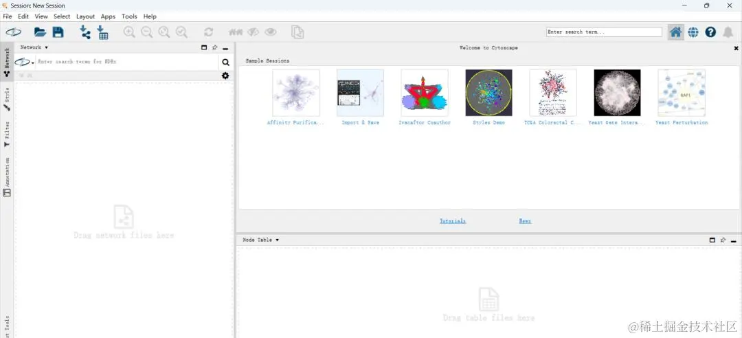Screen dimensions: 742x338
Task: Click the toolbar search term input field
Action: tap(604, 32)
